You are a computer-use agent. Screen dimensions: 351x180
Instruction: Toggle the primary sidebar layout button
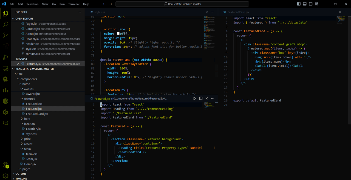pos(299,4)
